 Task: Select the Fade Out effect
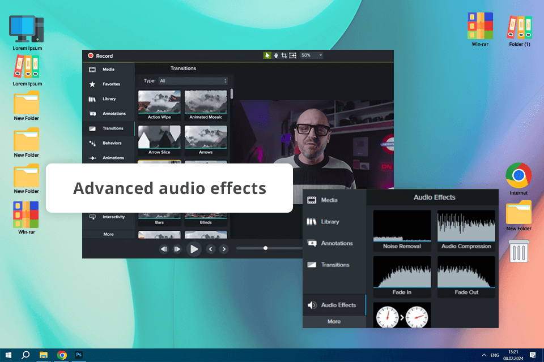pos(466,277)
